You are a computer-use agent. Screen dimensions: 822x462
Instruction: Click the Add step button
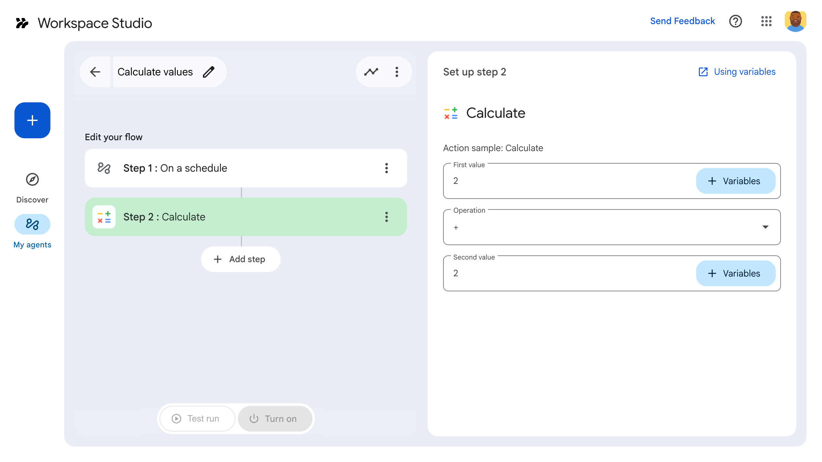point(240,259)
